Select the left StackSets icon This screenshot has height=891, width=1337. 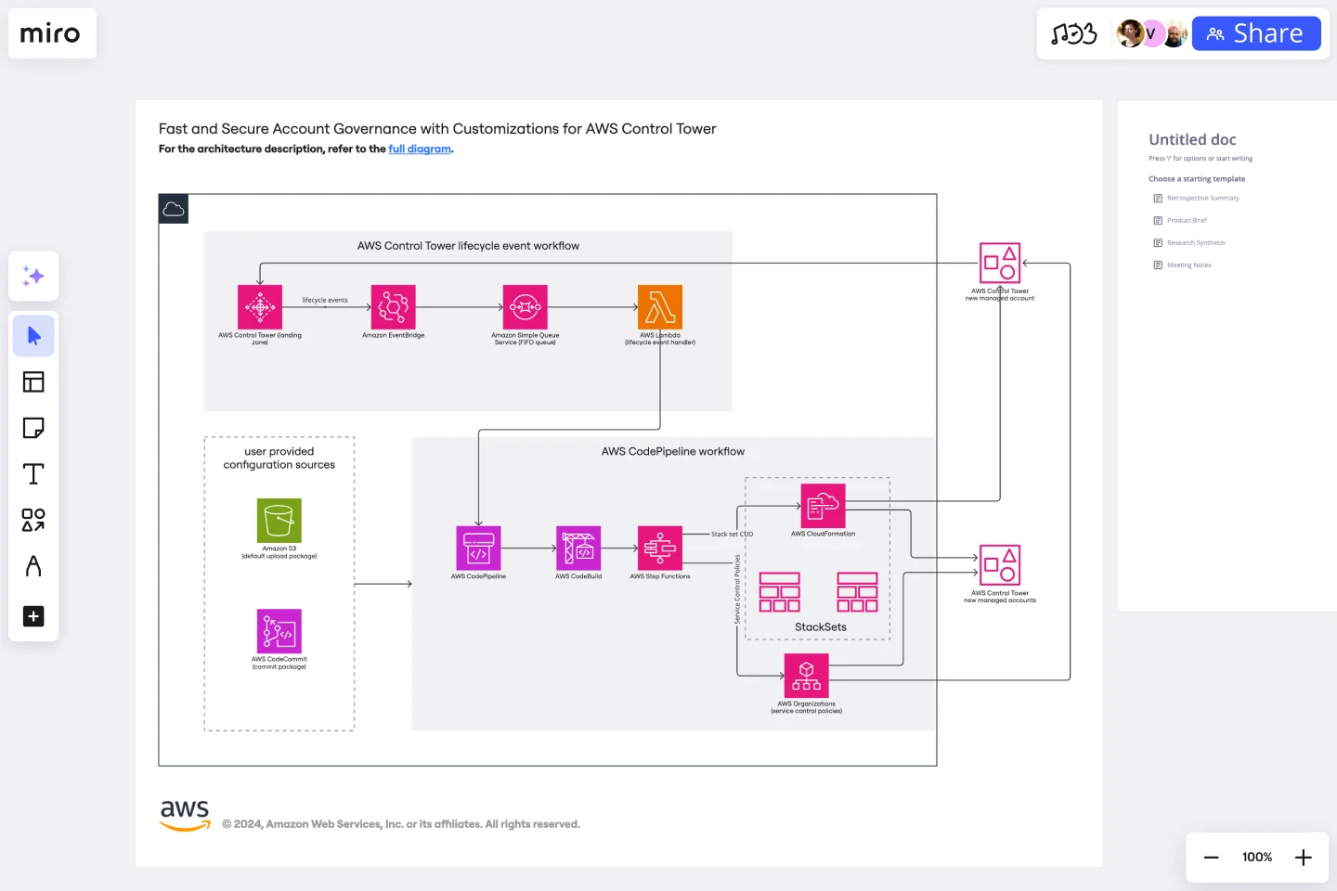[x=780, y=592]
